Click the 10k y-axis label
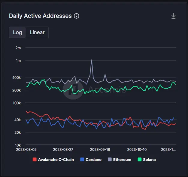 tap(18, 145)
